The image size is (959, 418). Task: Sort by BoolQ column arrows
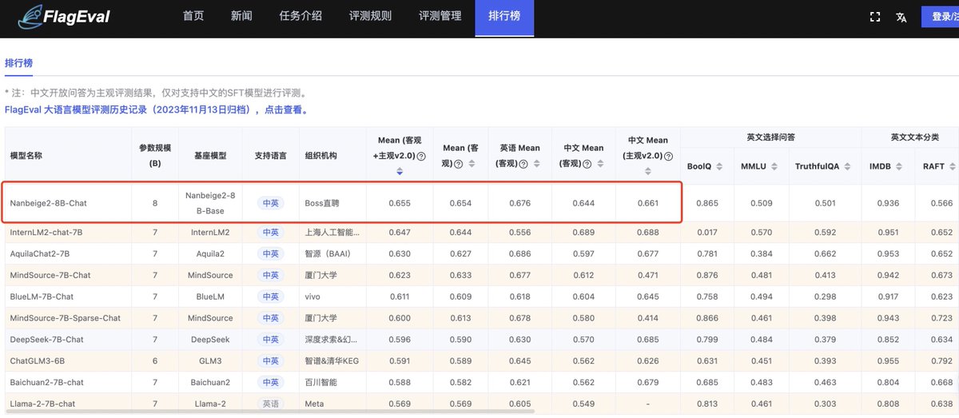719,166
